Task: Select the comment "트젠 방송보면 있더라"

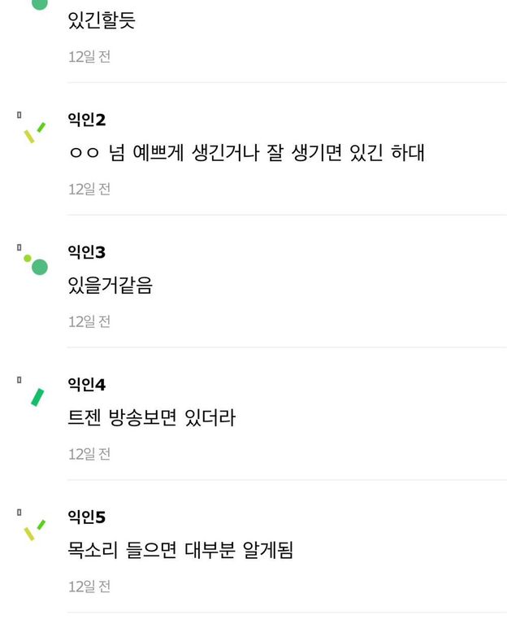Action: 152,418
